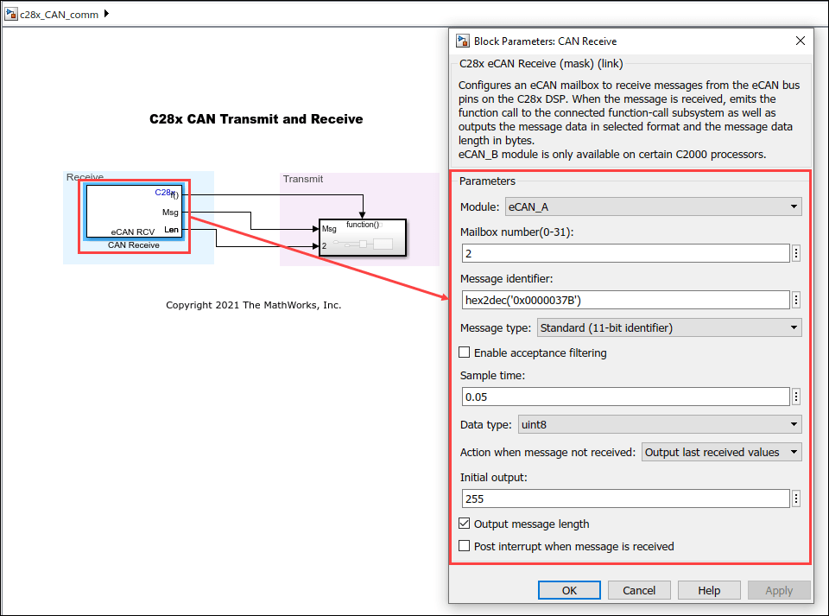Open the Data type uint8 dropdown

[659, 424]
